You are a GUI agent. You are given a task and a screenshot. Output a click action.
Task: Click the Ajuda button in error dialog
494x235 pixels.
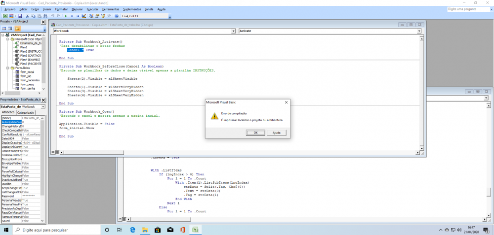point(276,133)
